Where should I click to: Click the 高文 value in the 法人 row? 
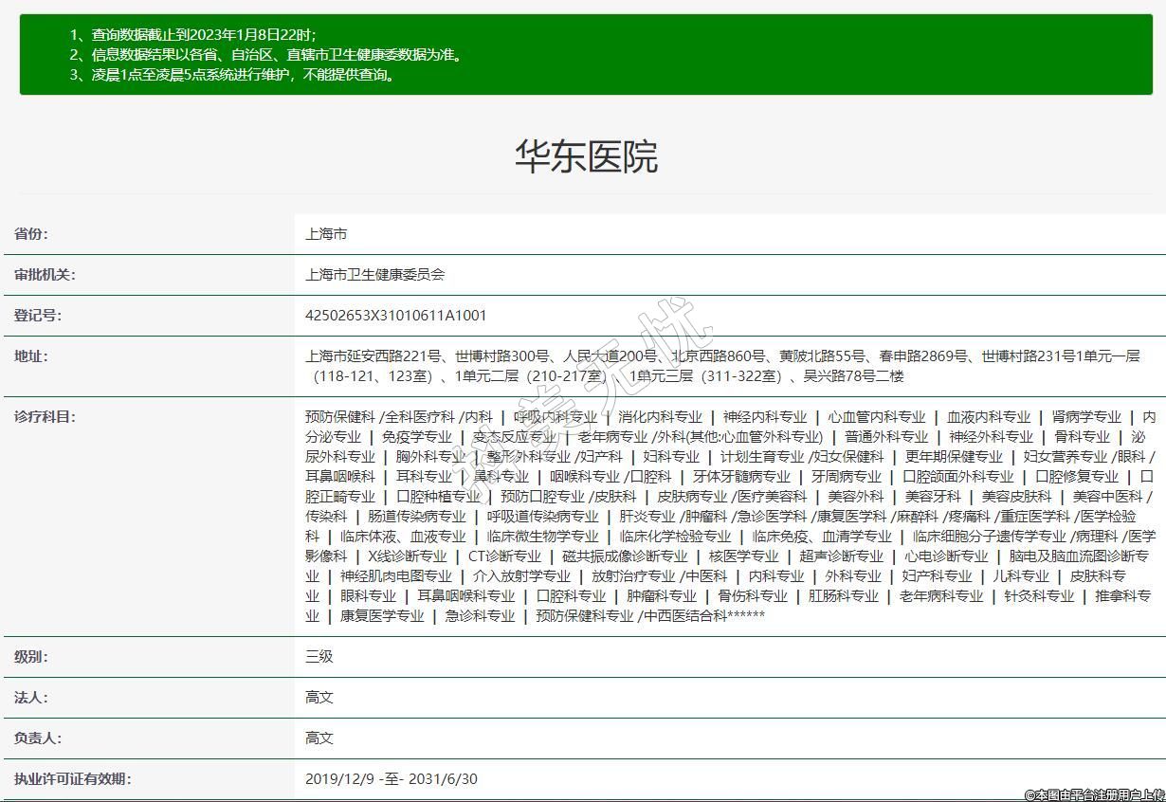click(x=319, y=697)
